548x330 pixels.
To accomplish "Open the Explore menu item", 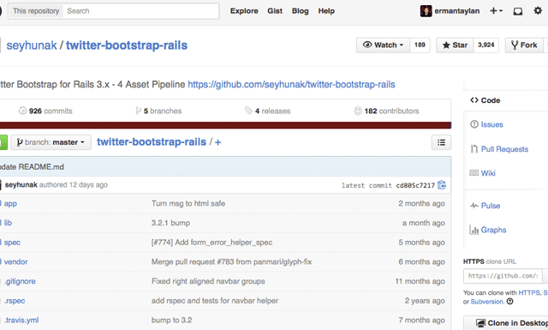I will (x=244, y=11).
